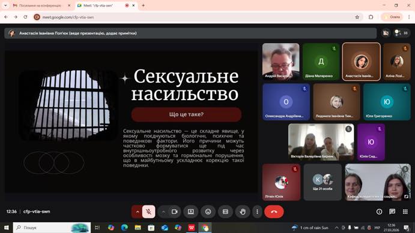The height and width of the screenshot is (233, 415).
Task: Select Олександра Андріївна participant tile
Action: [286, 102]
